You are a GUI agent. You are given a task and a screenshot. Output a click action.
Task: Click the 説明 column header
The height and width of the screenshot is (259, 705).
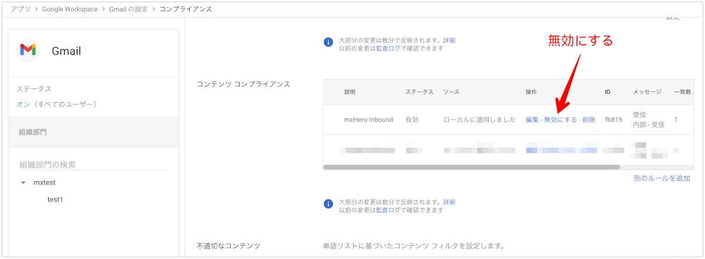[350, 92]
